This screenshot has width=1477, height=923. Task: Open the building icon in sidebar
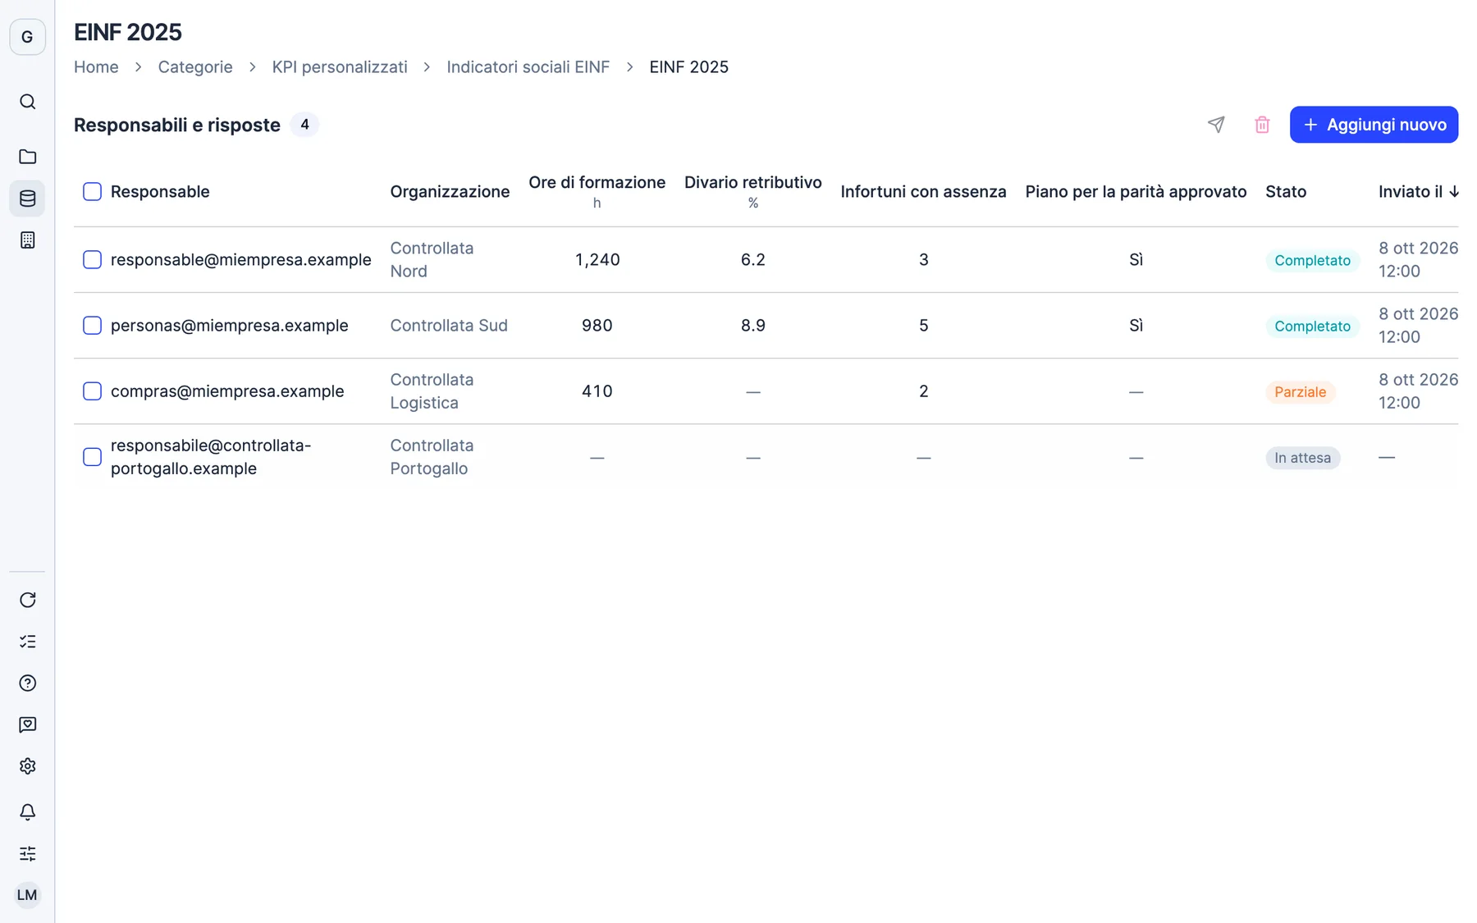tap(27, 240)
